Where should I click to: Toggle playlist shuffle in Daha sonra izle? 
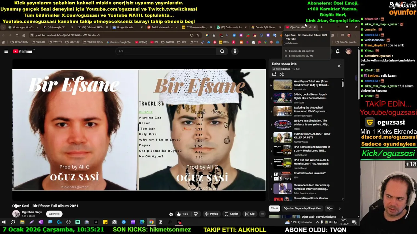(282, 74)
